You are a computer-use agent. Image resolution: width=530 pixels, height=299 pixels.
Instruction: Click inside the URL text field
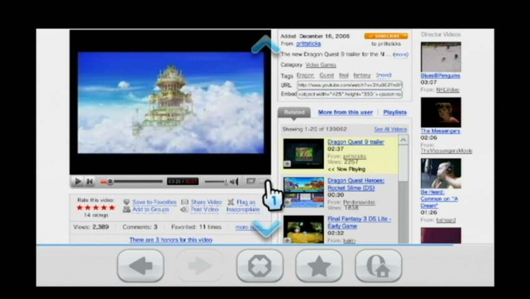[x=350, y=85]
